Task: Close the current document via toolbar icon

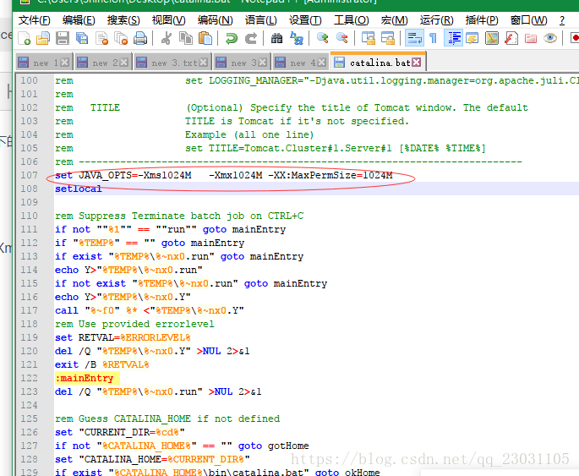Action: point(101,38)
